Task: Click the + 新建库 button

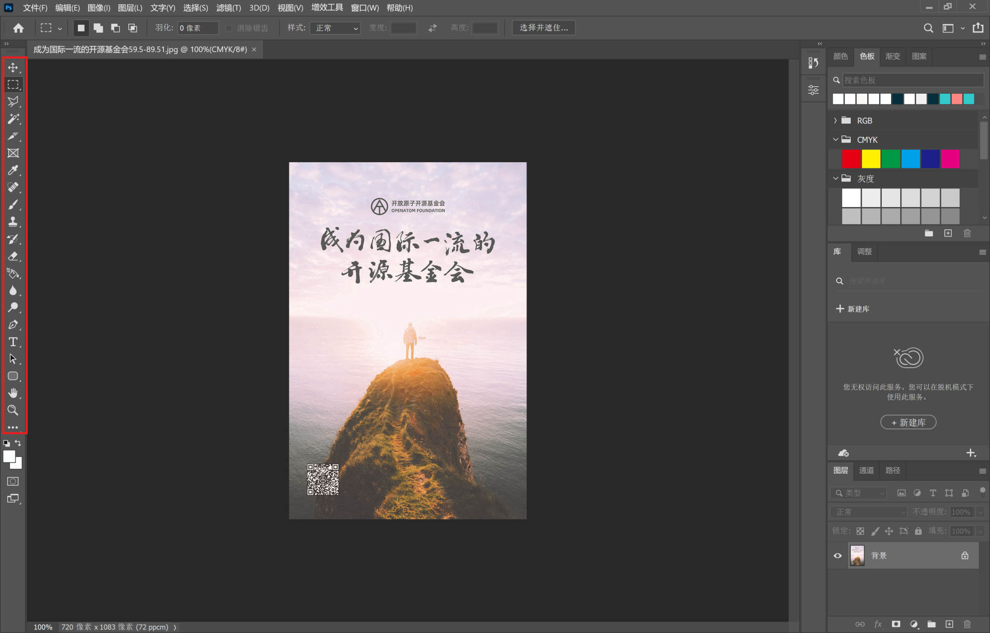Action: tap(908, 422)
